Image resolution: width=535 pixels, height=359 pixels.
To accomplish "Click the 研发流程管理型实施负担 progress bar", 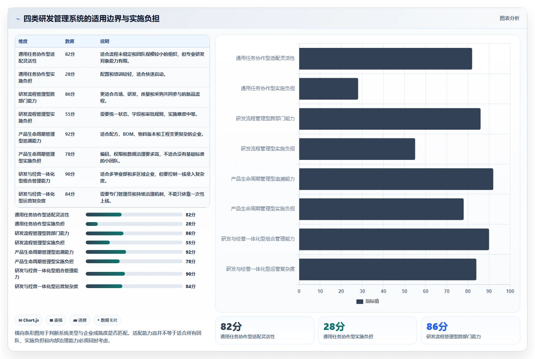I will (x=134, y=242).
